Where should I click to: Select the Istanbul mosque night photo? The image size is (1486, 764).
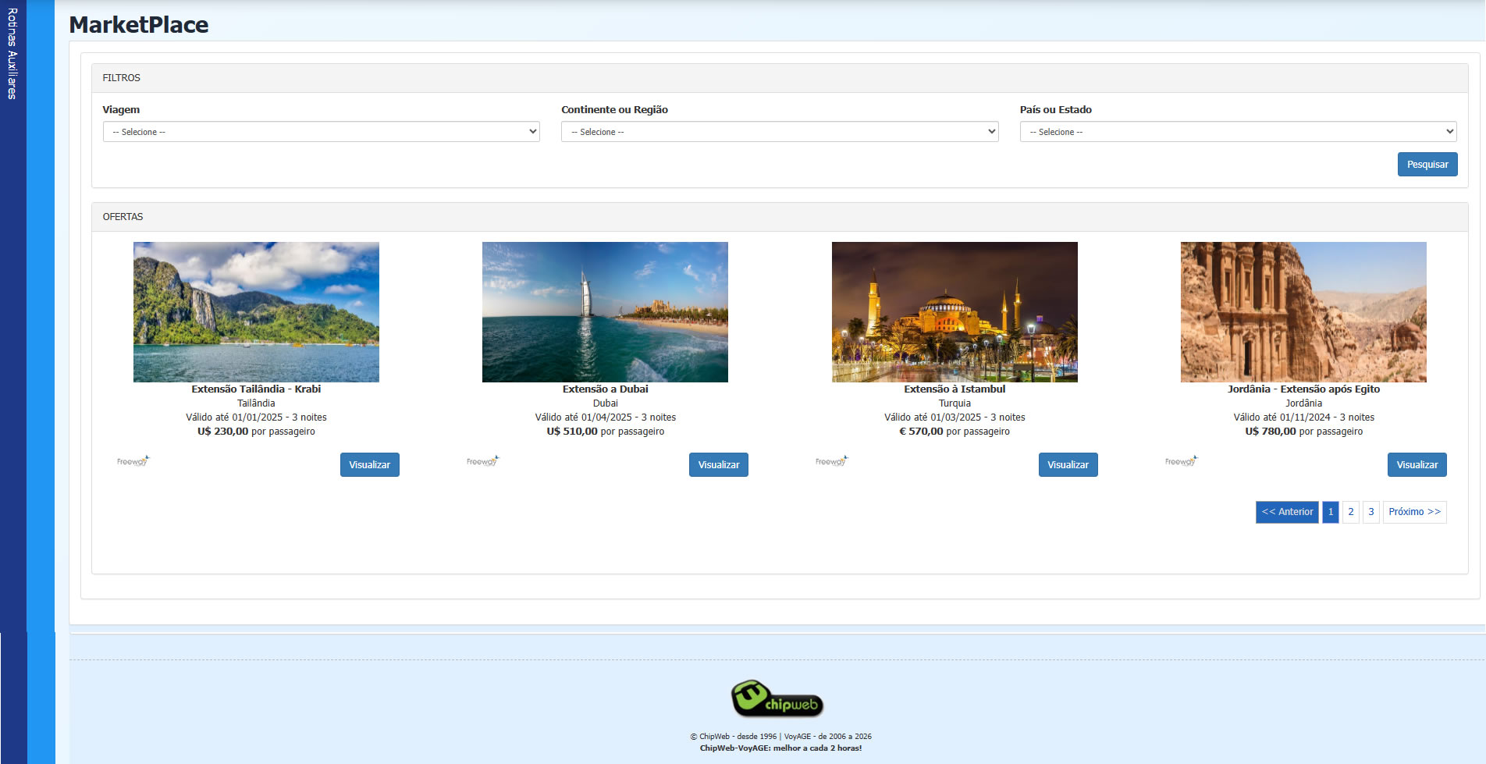click(955, 312)
